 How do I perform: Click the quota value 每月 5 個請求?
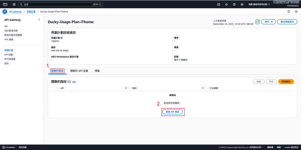[x=181, y=60]
